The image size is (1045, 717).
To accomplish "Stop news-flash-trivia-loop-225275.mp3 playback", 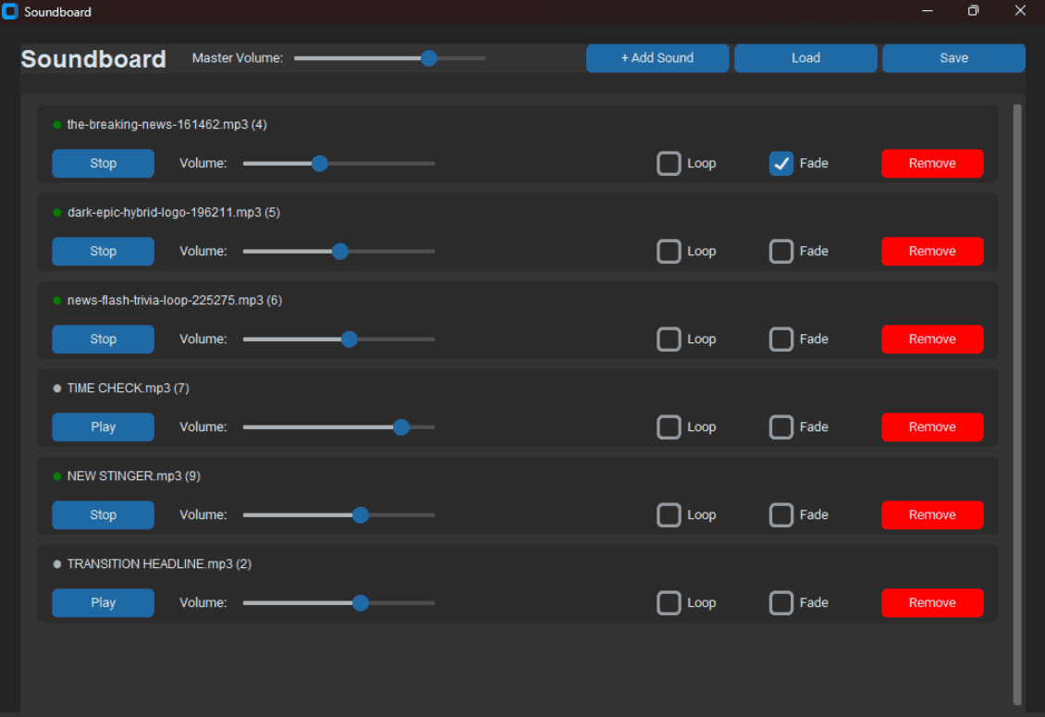I will pos(104,340).
